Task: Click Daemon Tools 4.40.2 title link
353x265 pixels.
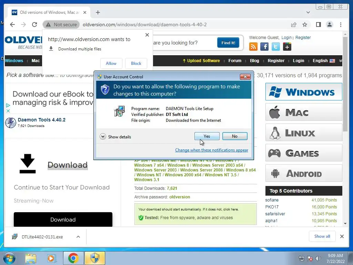Action: coord(42,120)
